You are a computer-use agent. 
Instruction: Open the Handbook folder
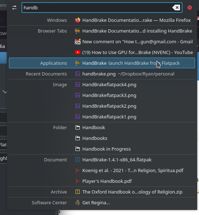94,127
